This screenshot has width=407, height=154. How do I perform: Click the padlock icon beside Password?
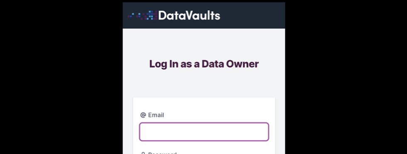(x=143, y=153)
